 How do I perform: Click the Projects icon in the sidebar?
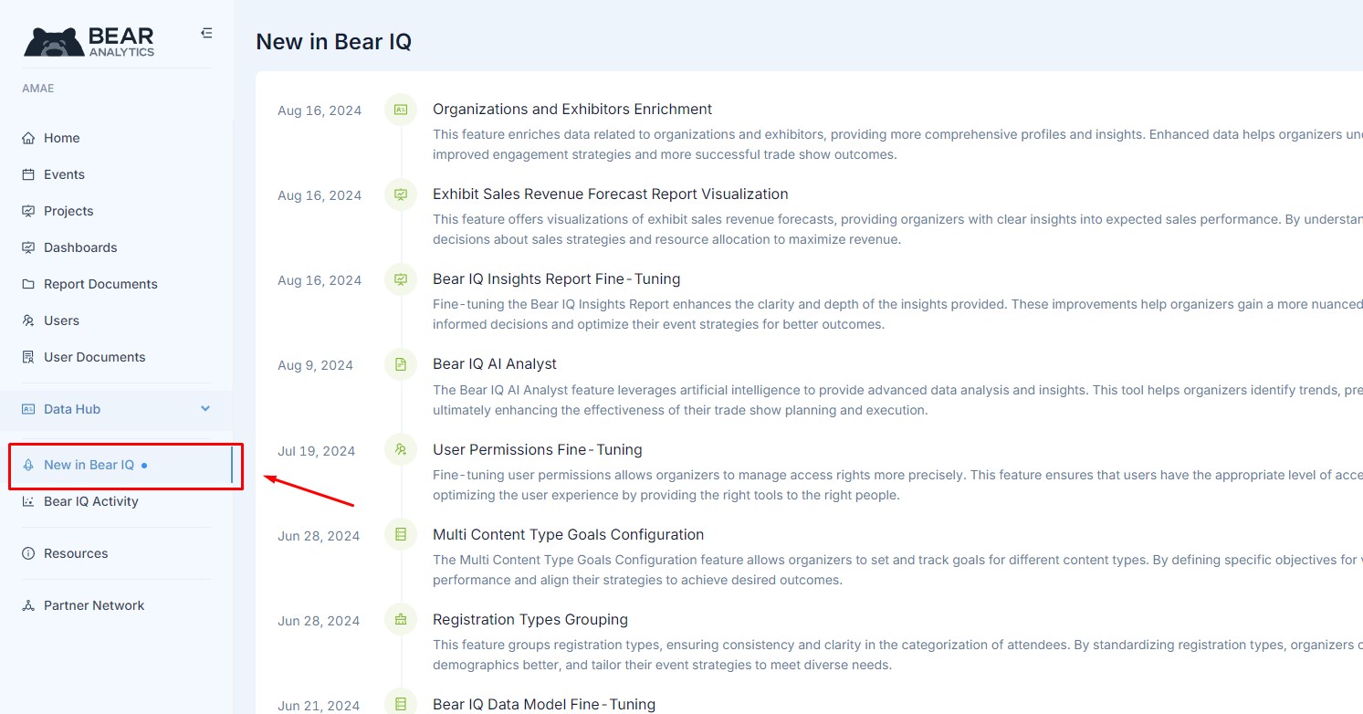coord(28,211)
